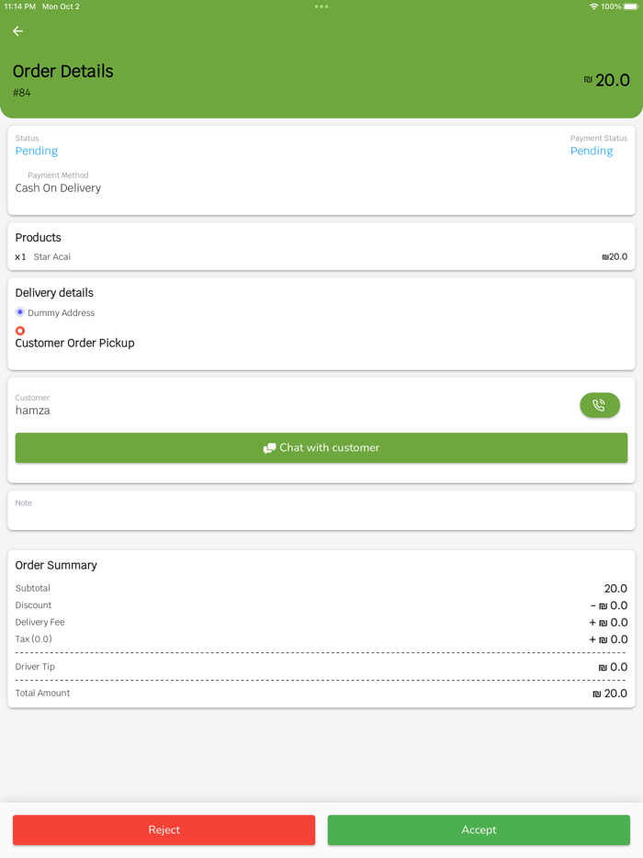Tap the chat bubble icon on green button
The image size is (643, 858).
[269, 447]
